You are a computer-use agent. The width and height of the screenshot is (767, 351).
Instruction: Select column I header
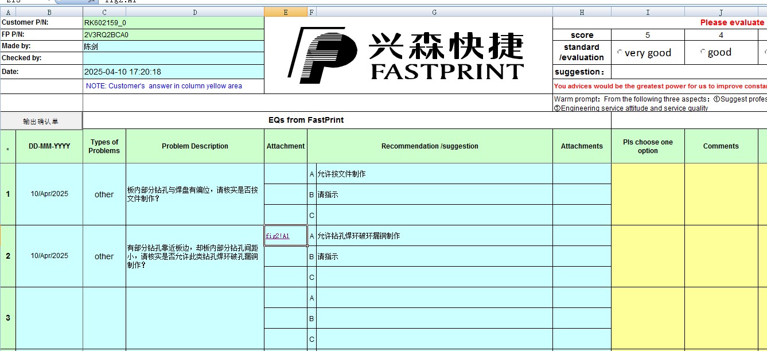[x=648, y=12]
